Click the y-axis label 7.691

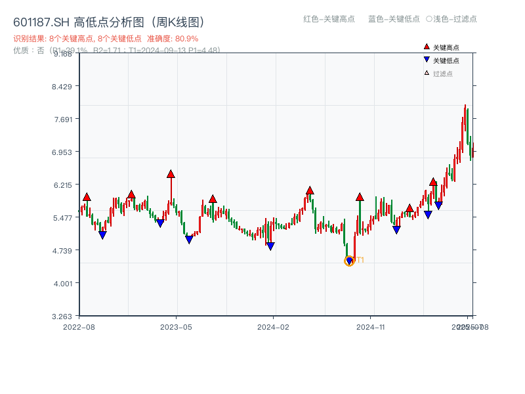[x=63, y=120]
